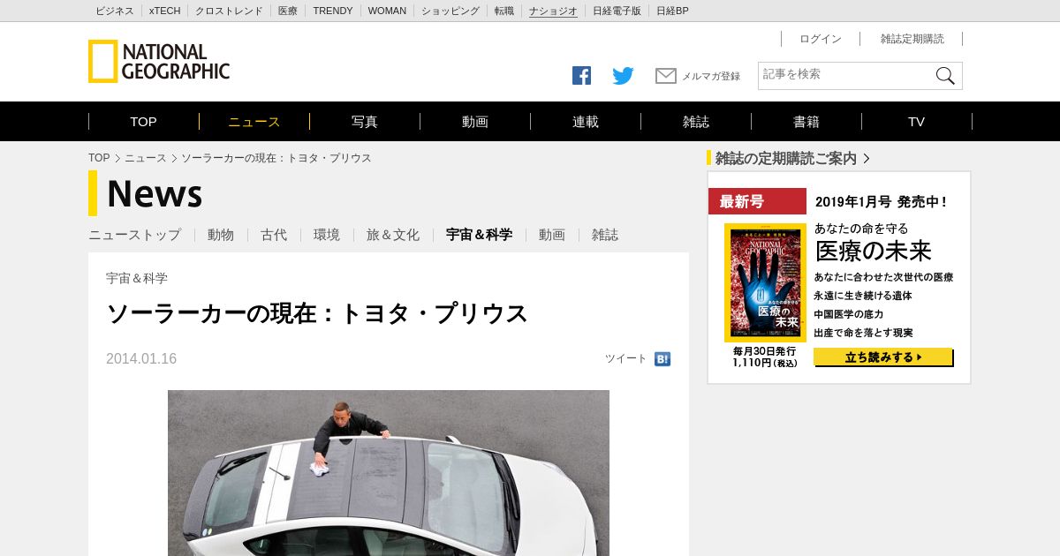The height and width of the screenshot is (556, 1060).
Task: Click ニュース in breadcrumb trail
Action: (146, 158)
